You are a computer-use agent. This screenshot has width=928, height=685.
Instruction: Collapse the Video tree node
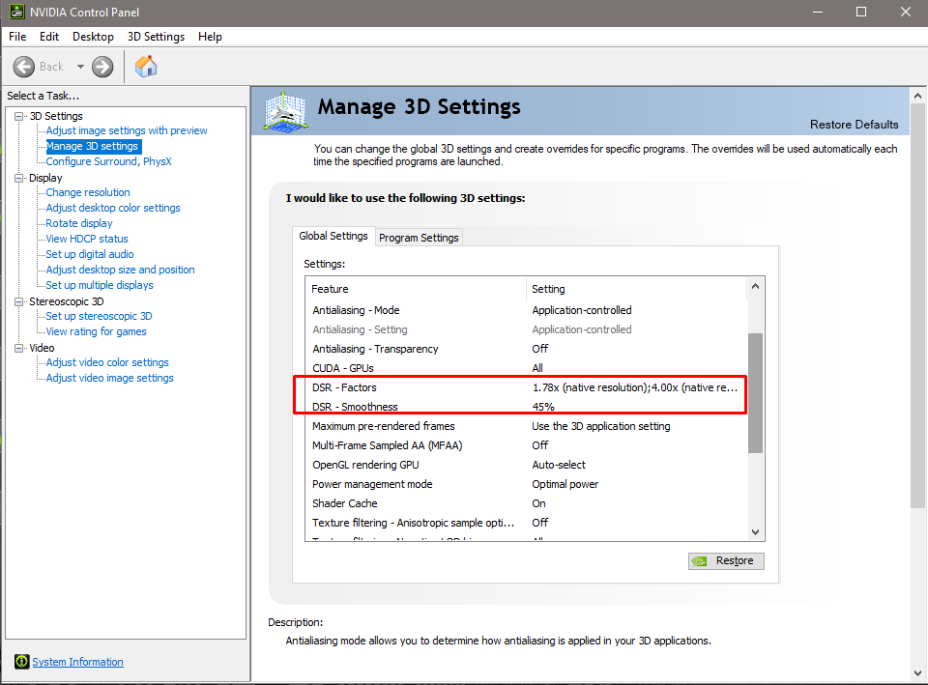[19, 348]
